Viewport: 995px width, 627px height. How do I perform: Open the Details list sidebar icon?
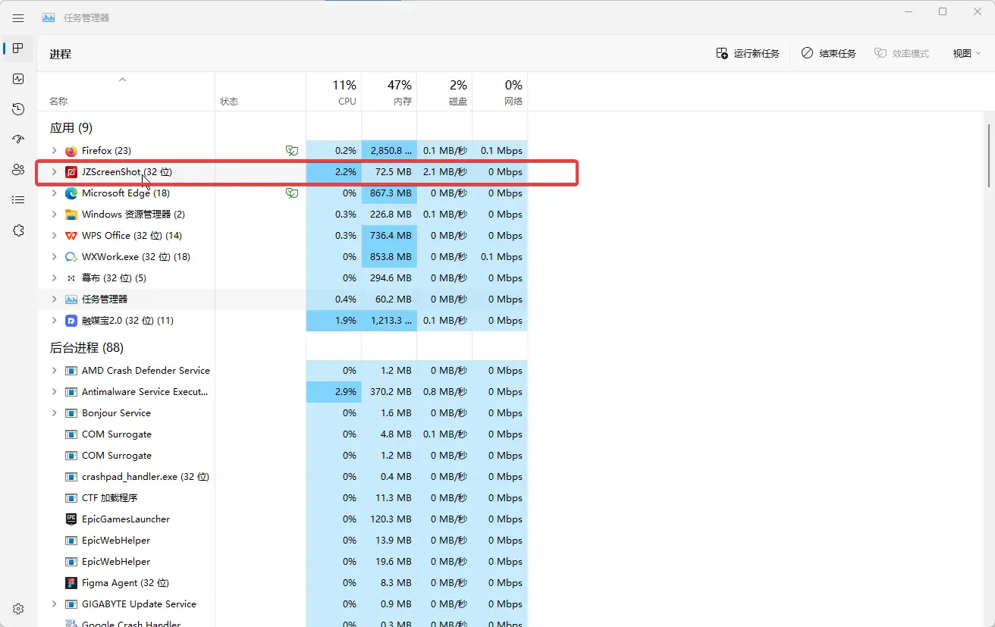[x=18, y=200]
